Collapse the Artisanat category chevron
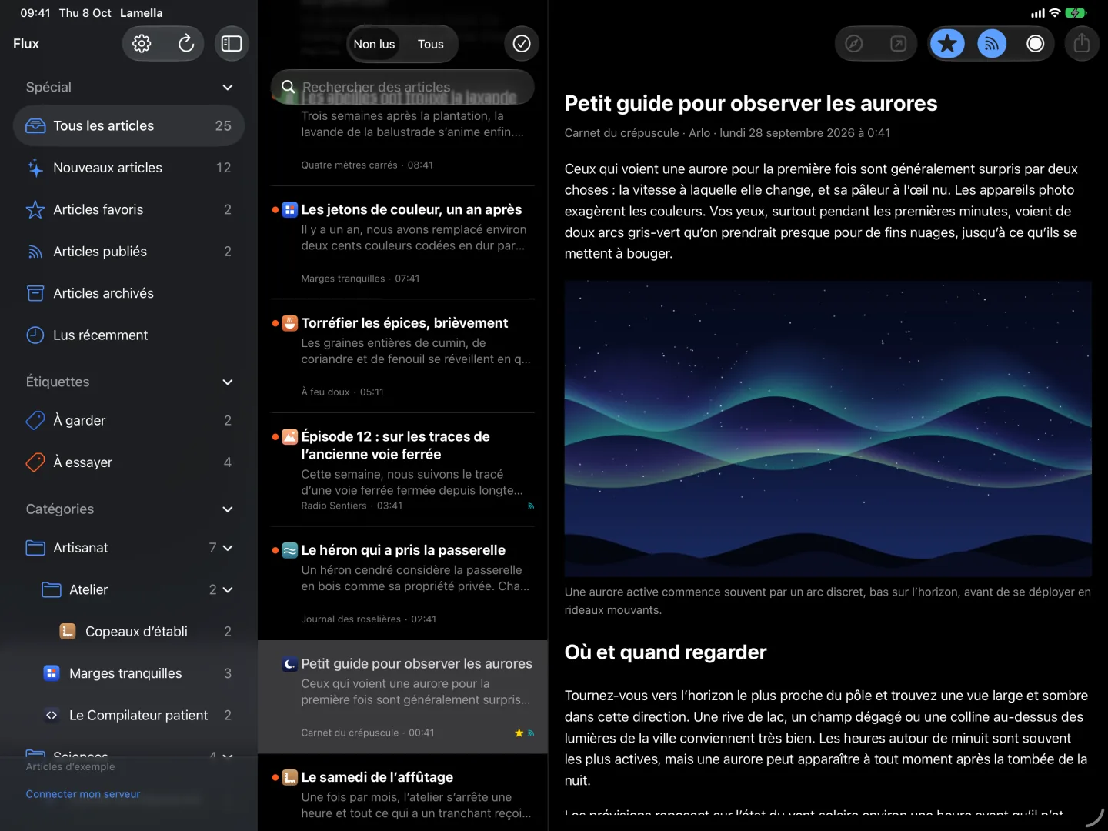 (x=228, y=548)
